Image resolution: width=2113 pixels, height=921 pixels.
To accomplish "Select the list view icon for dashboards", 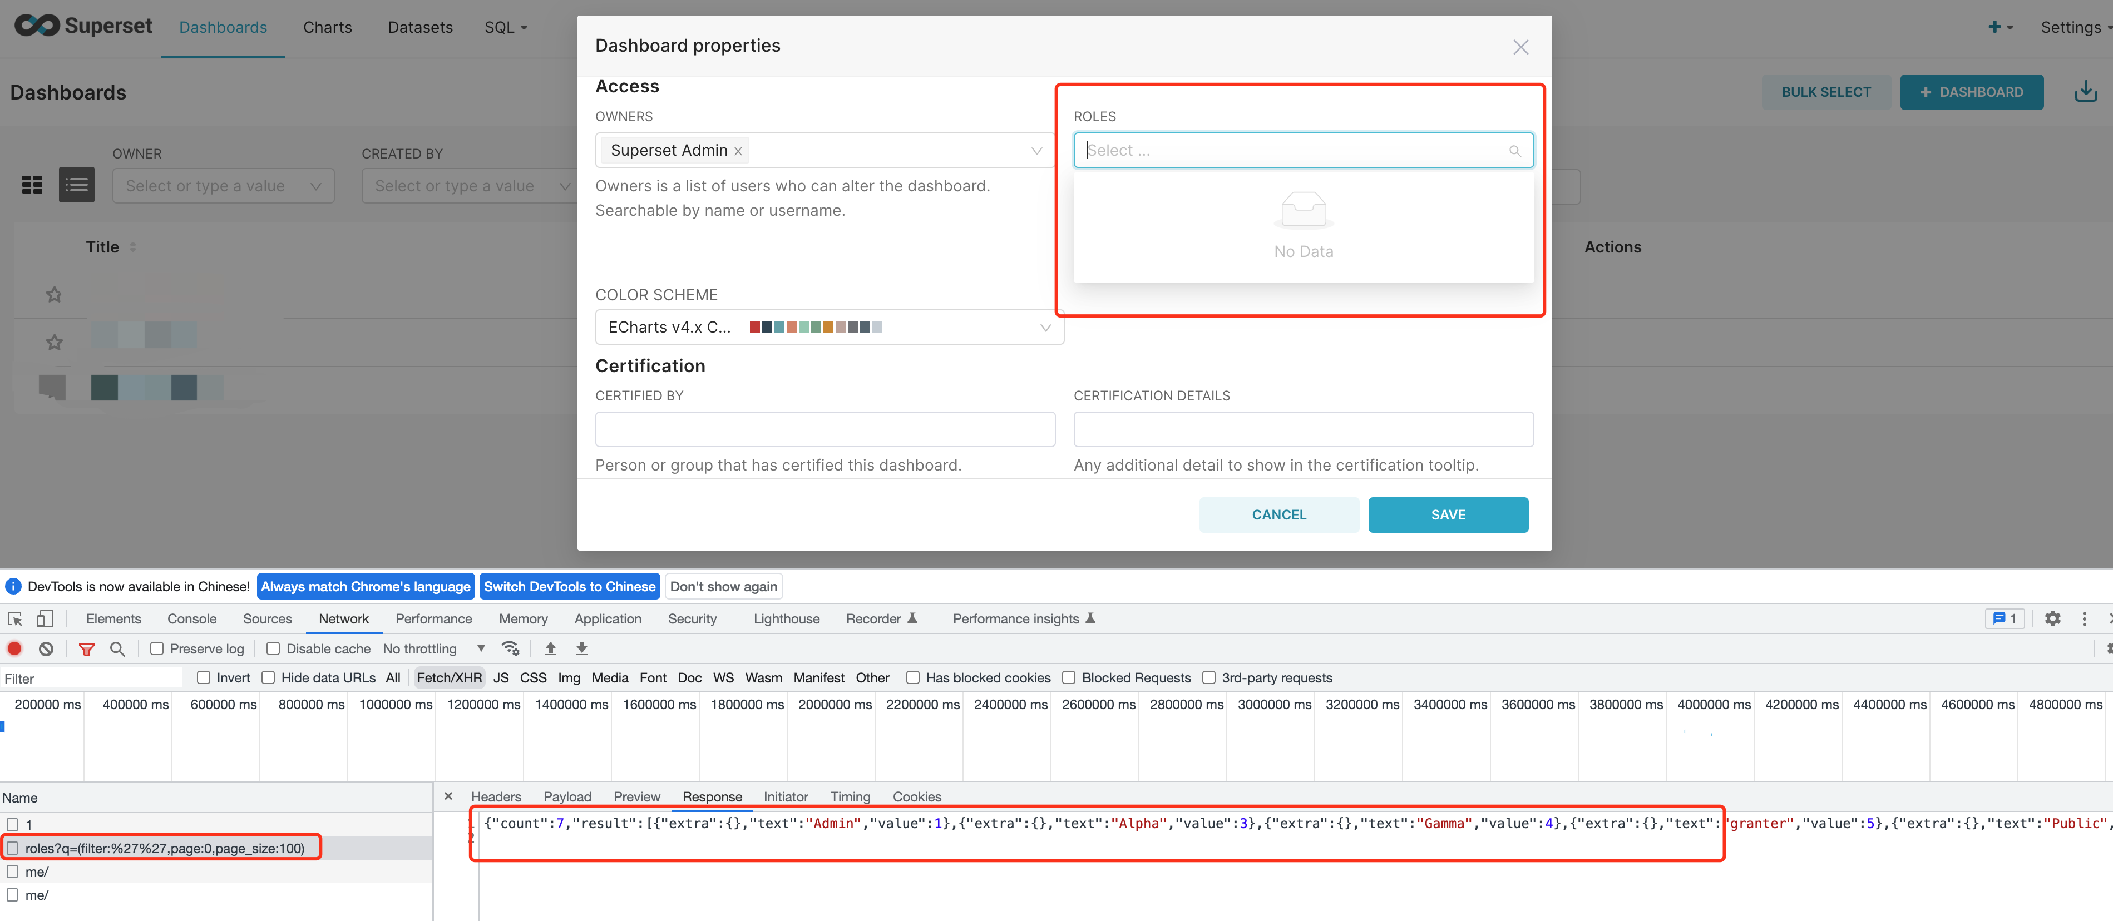I will pyautogui.click(x=76, y=185).
